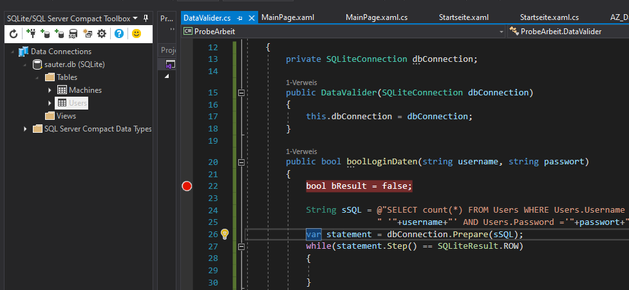The image size is (629, 290).
Task: Switch to the Startseite.xaml.cs tab
Action: click(549, 17)
